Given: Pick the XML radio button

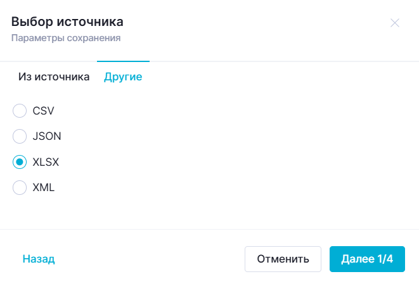Looking at the screenshot, I should coord(20,187).
